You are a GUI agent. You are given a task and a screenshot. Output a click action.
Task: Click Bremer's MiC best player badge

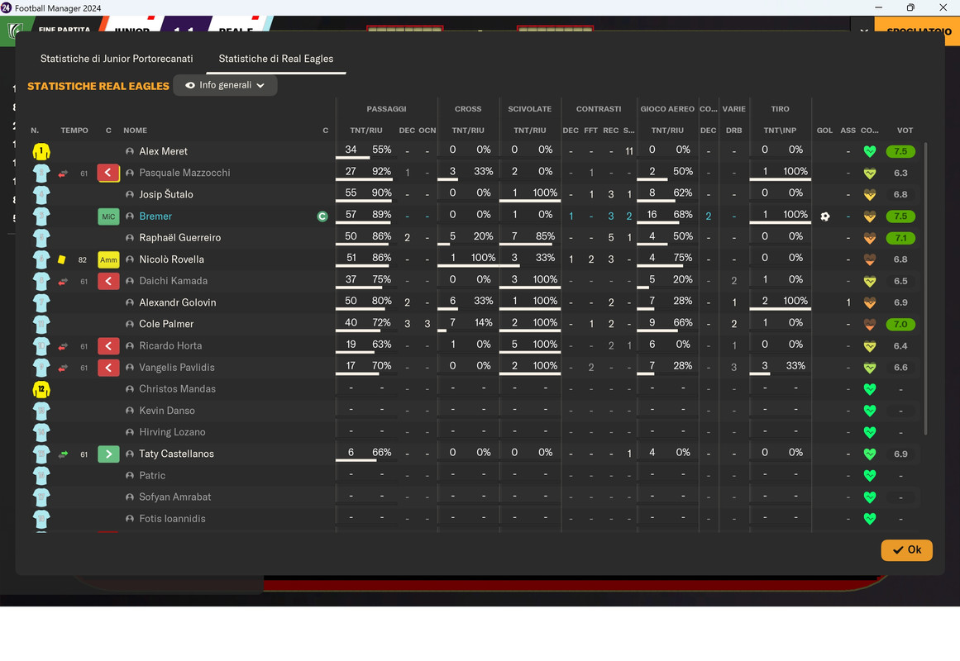coord(108,216)
